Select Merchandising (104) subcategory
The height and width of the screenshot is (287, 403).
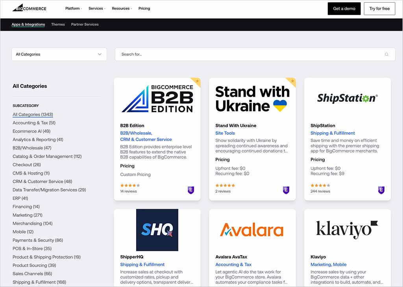coord(33,223)
